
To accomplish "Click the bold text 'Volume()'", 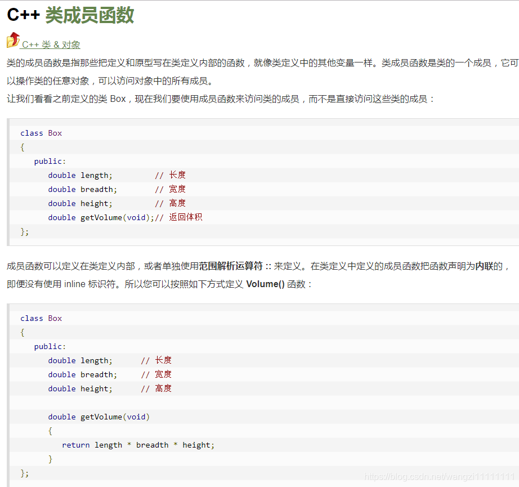I will tap(266, 284).
